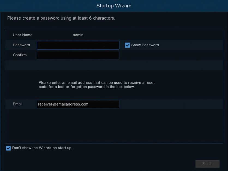Click the Confirm field label

(20, 55)
